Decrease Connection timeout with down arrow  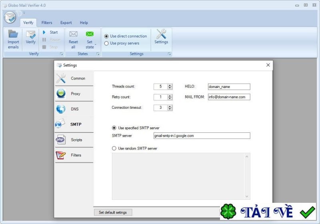(170, 109)
